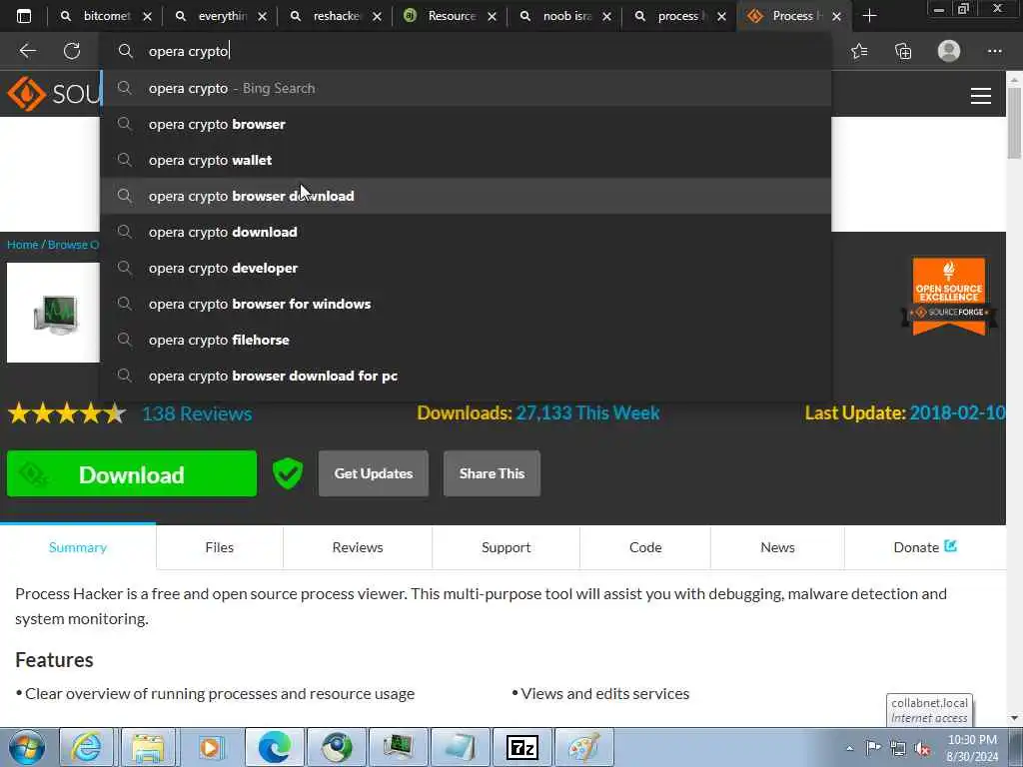Select the Summary tab
Viewport: 1023px width, 767px height.
[78, 547]
